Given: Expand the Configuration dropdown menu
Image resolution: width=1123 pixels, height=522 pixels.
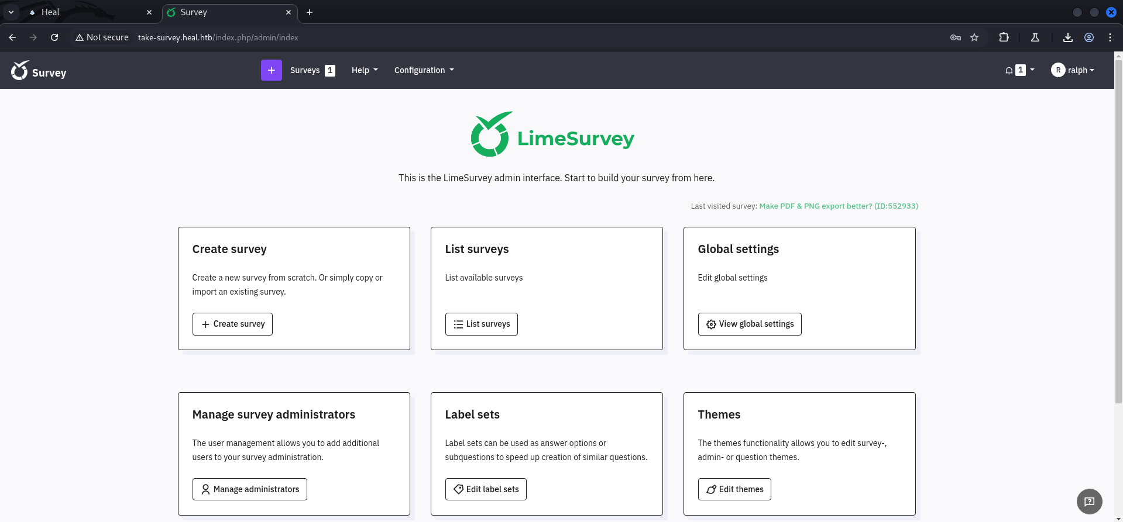Looking at the screenshot, I should 424,70.
